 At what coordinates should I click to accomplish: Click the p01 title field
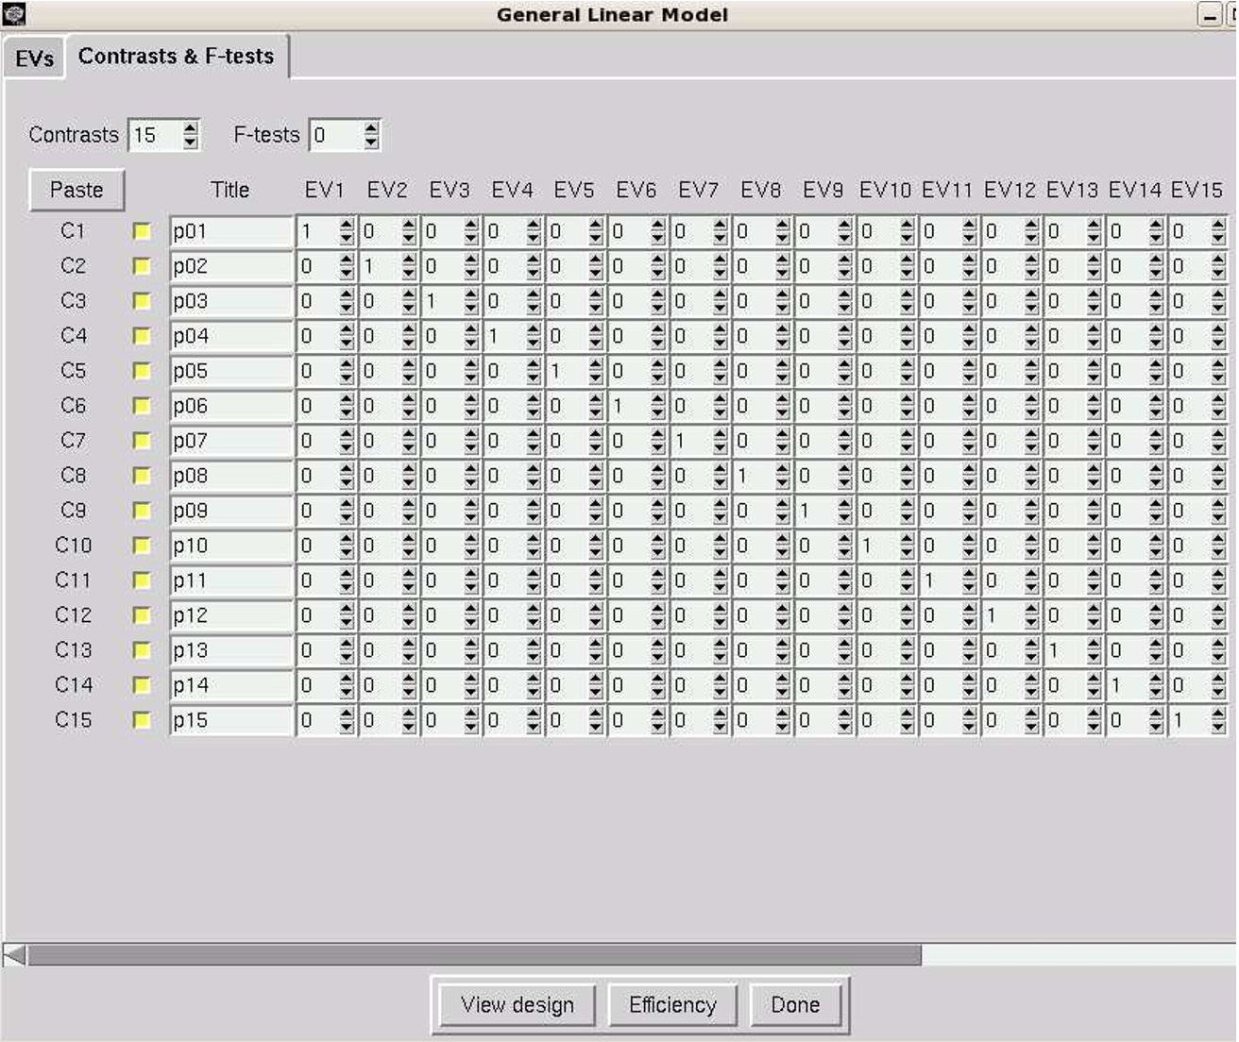click(231, 231)
